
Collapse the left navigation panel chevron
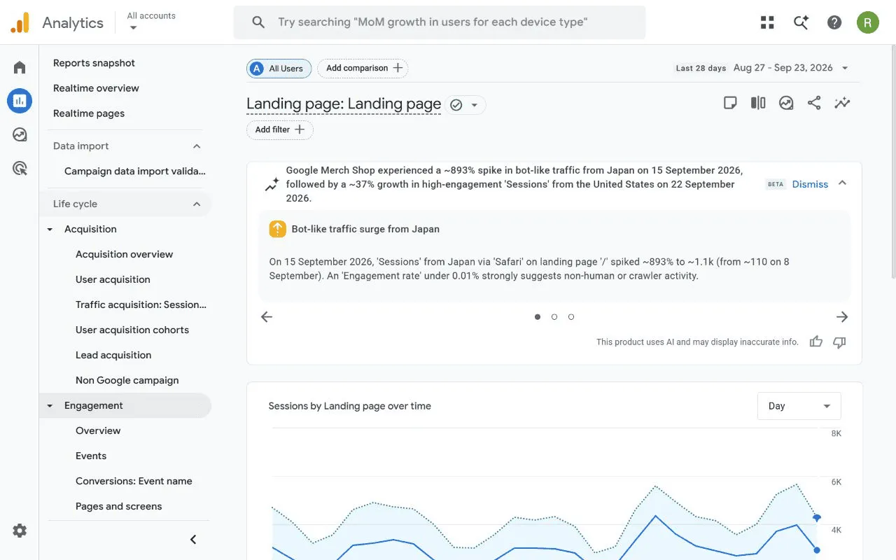click(193, 539)
